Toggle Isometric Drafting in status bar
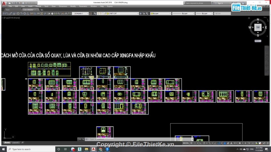Image resolution: width=271 pixels, height=152 pixels. coord(210,143)
